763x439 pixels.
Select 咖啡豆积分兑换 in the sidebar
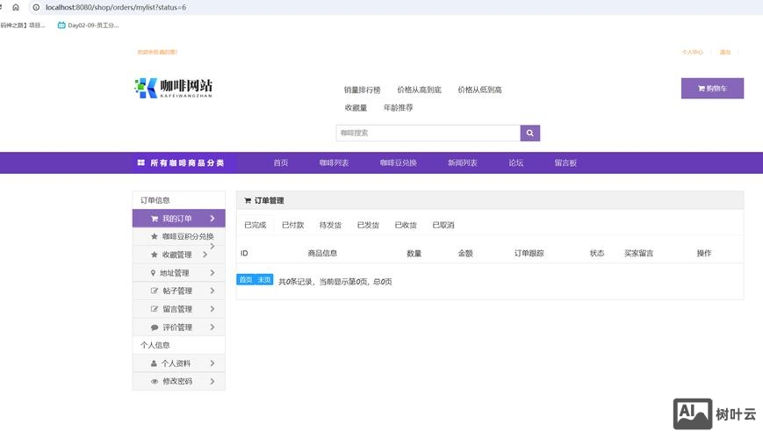tap(178, 236)
